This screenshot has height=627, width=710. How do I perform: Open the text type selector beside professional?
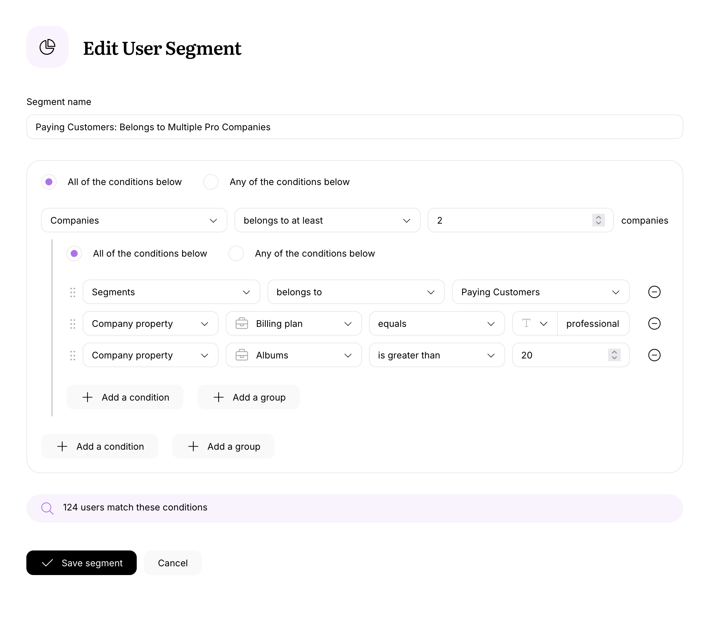coord(534,323)
